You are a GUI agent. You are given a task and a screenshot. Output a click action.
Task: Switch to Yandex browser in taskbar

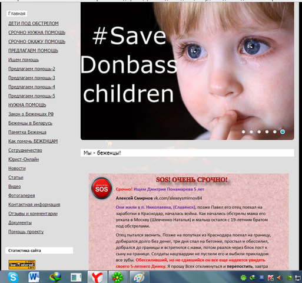[x=97, y=277]
